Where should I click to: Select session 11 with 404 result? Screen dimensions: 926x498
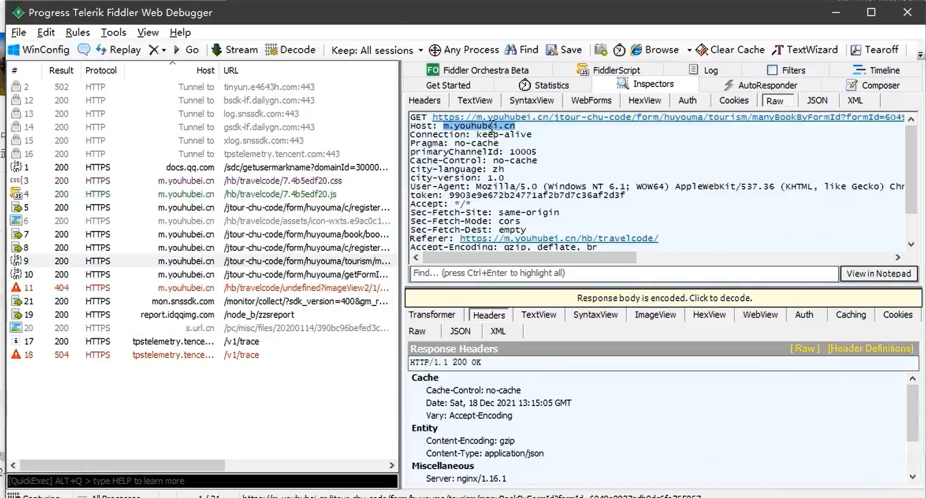202,288
